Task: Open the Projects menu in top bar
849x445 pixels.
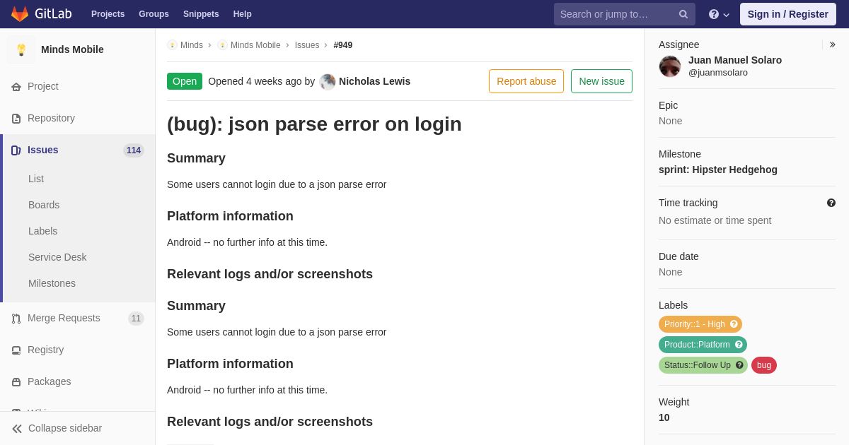Action: tap(108, 14)
